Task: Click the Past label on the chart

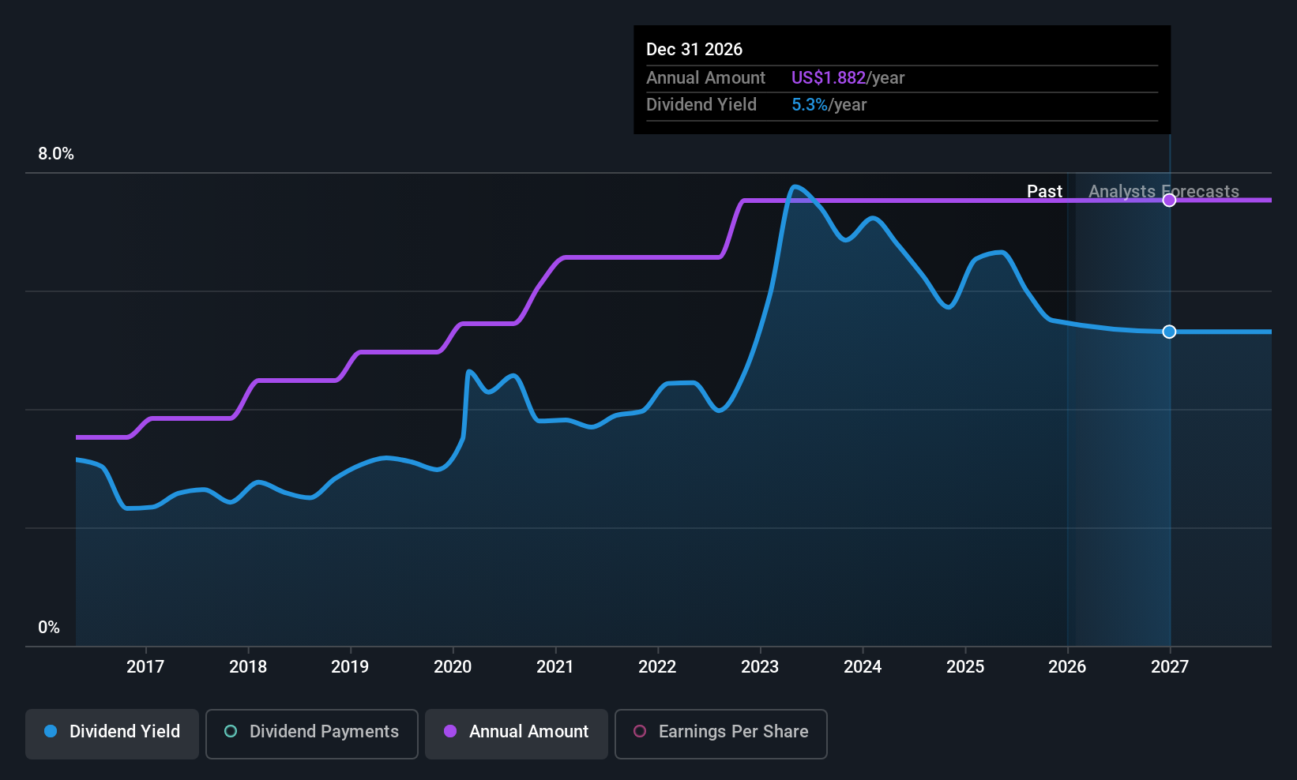Action: (x=1044, y=191)
